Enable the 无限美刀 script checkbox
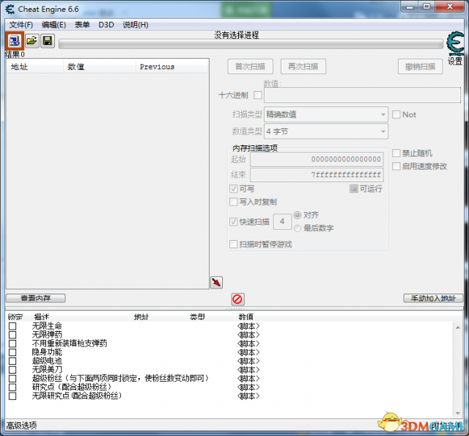The image size is (469, 436). [x=12, y=370]
